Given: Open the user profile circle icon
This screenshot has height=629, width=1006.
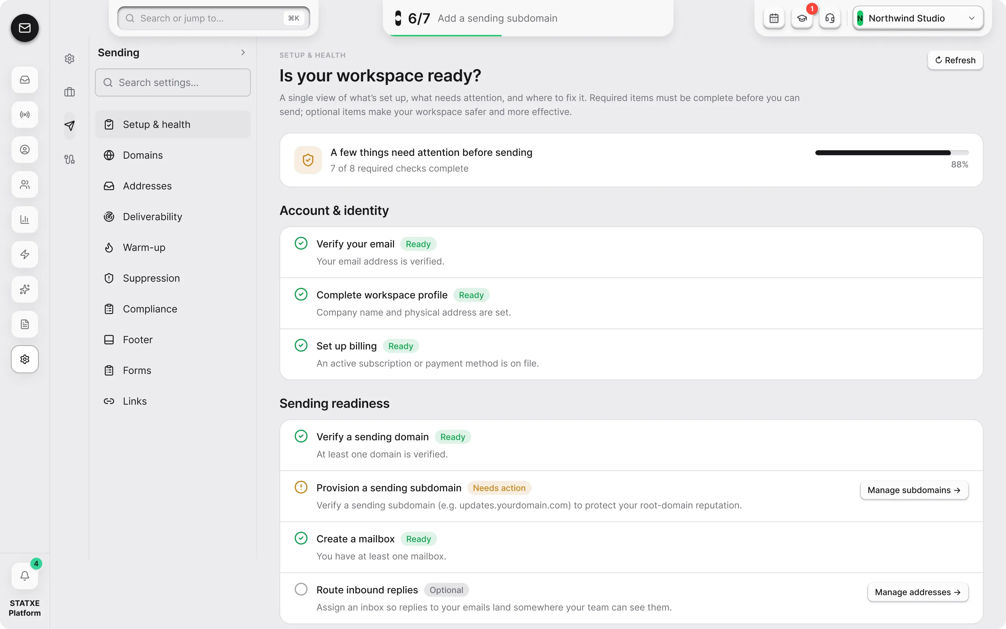Looking at the screenshot, I should tap(25, 149).
